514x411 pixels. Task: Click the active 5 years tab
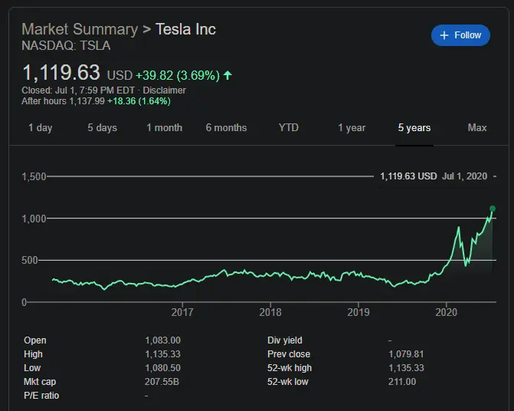[x=414, y=128]
